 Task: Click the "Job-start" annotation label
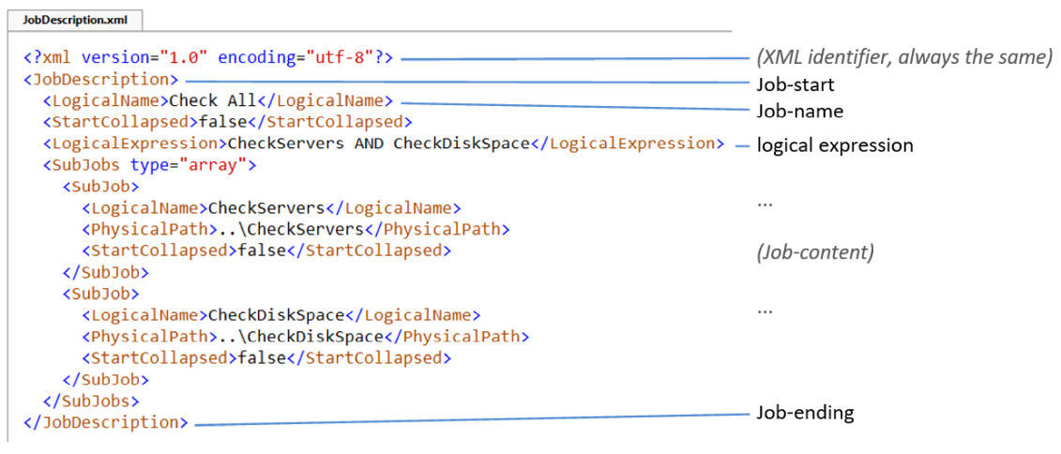tap(796, 83)
